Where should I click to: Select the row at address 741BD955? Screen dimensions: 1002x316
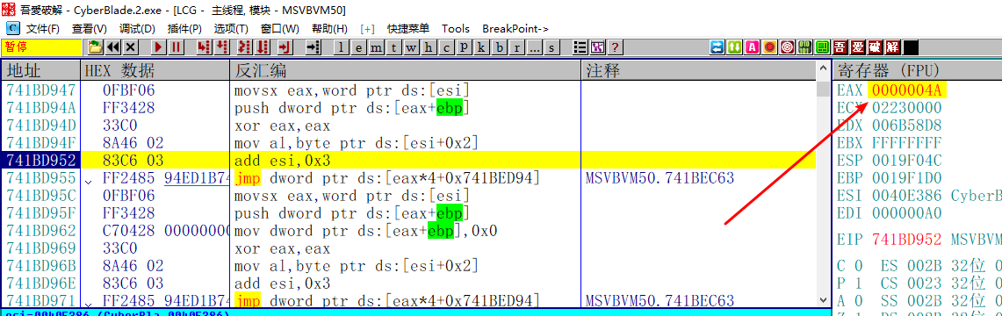pos(409,177)
